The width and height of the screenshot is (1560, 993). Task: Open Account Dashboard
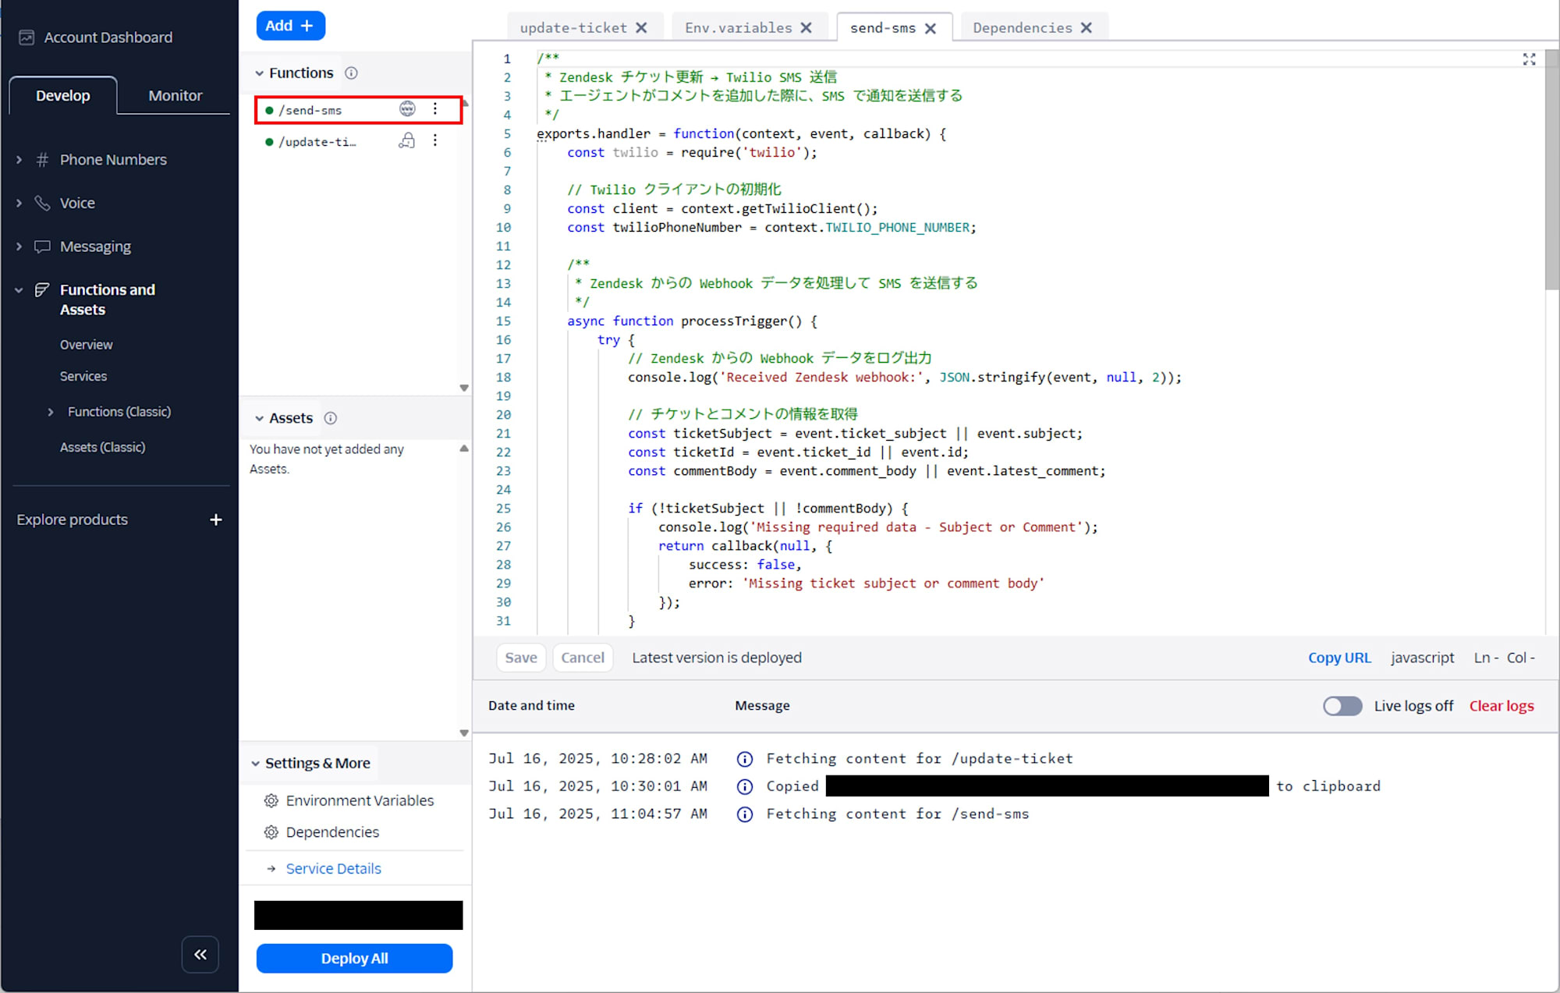pos(108,37)
